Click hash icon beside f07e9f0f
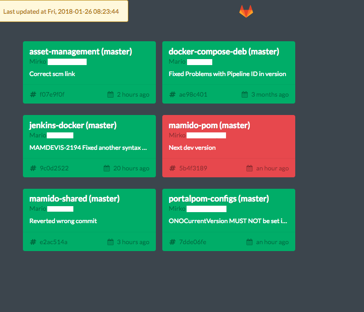Screen dimensions: 364x312 33,94
